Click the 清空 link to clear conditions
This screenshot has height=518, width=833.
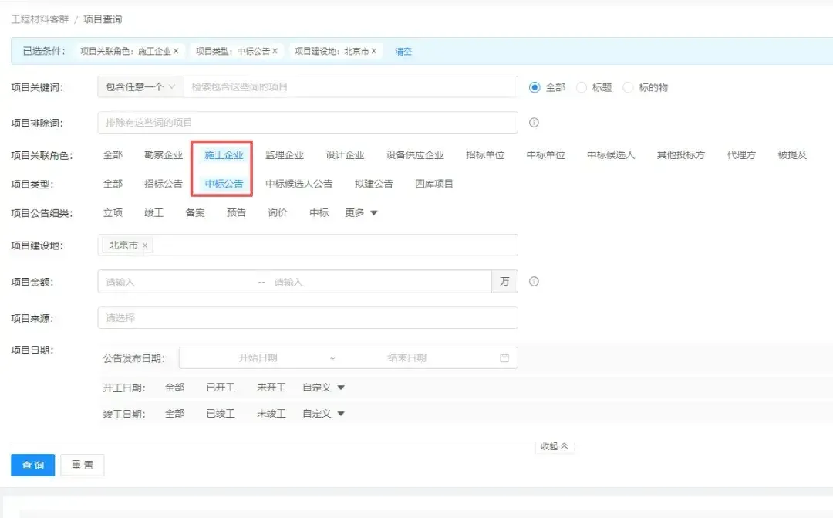click(403, 52)
